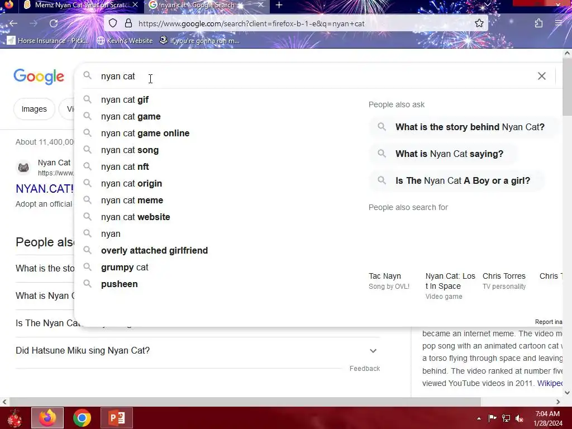This screenshot has height=429, width=572.
Task: Switch to Memz Nyan Cat Virus tab
Action: point(82,5)
